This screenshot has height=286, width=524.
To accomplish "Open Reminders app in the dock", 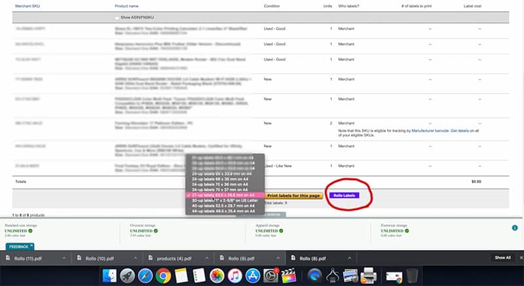I will point(199,276).
